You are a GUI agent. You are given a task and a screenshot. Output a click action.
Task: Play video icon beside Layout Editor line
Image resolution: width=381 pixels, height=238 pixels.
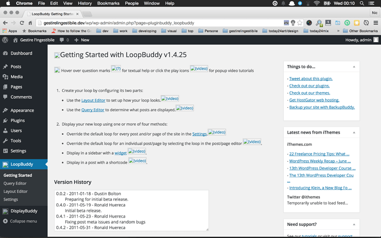pyautogui.click(x=170, y=98)
